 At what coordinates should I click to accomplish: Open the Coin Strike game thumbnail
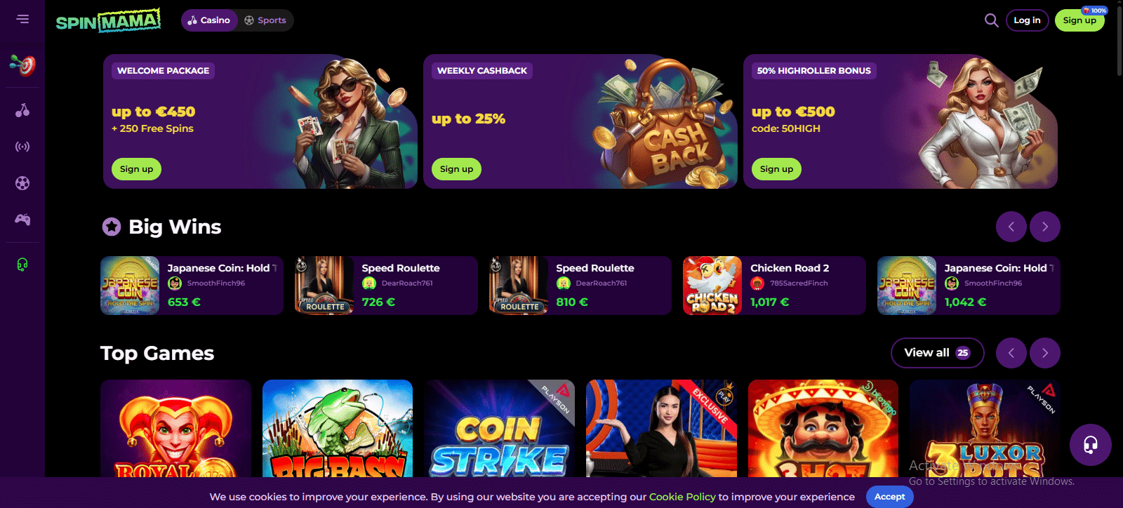point(499,429)
